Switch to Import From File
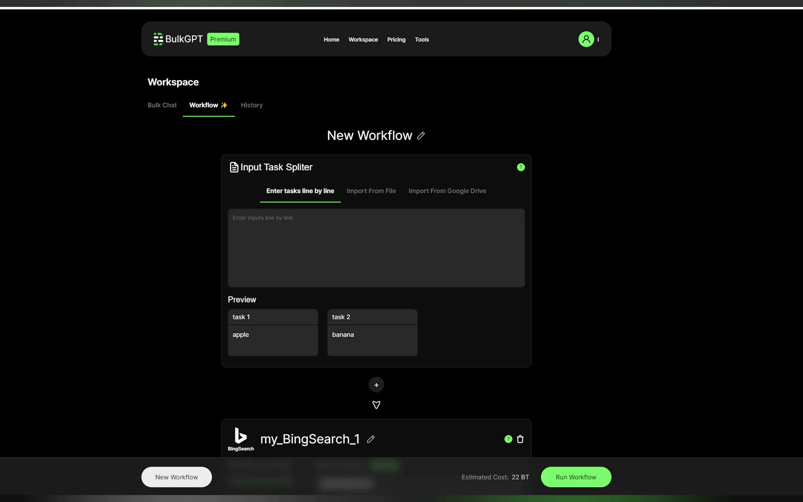This screenshot has height=502, width=803. pyautogui.click(x=371, y=191)
